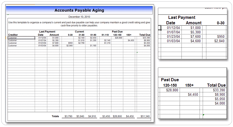This screenshot has height=127, width=233.
Task: Click 'Last Payment' heading in the enlarged top-right preview
Action: (x=182, y=17)
